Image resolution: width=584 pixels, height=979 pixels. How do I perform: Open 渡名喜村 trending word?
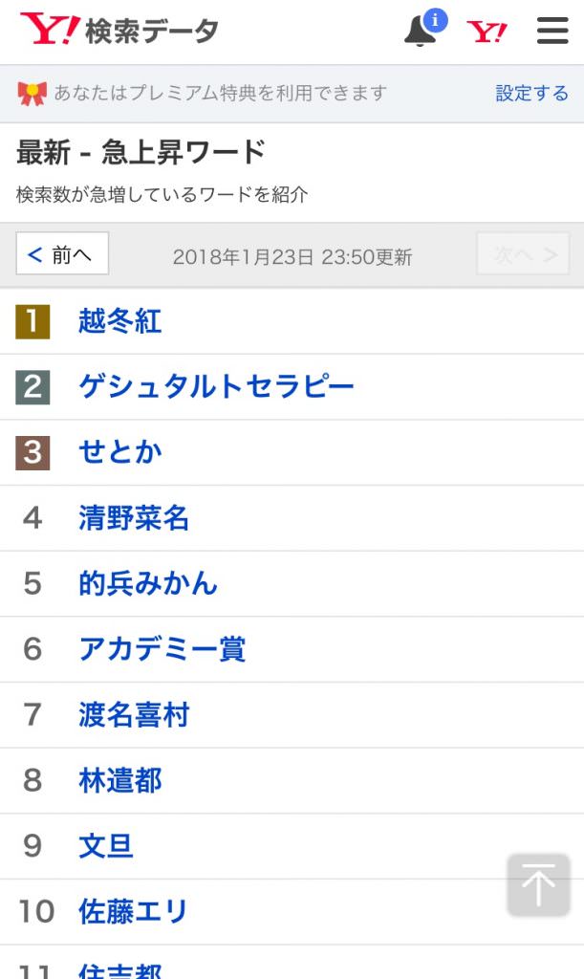tap(134, 715)
